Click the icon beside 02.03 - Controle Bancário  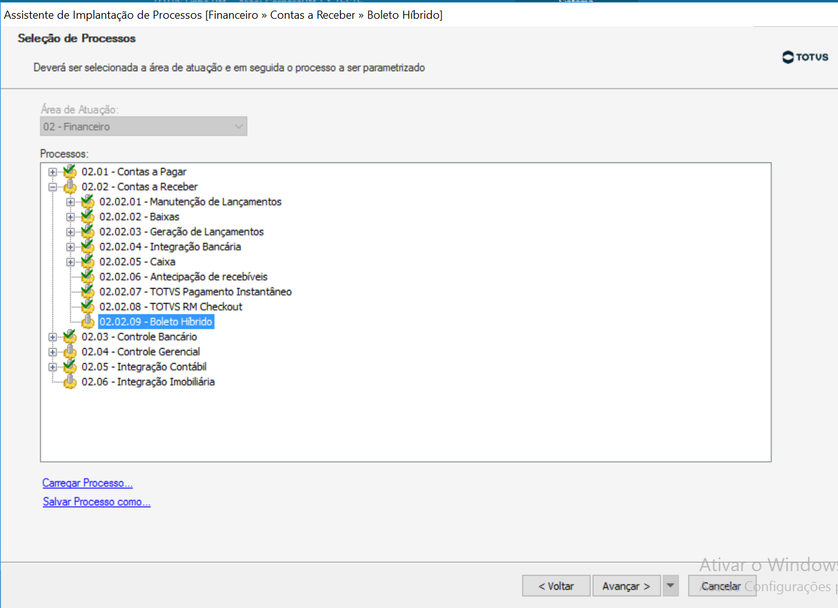[x=70, y=336]
